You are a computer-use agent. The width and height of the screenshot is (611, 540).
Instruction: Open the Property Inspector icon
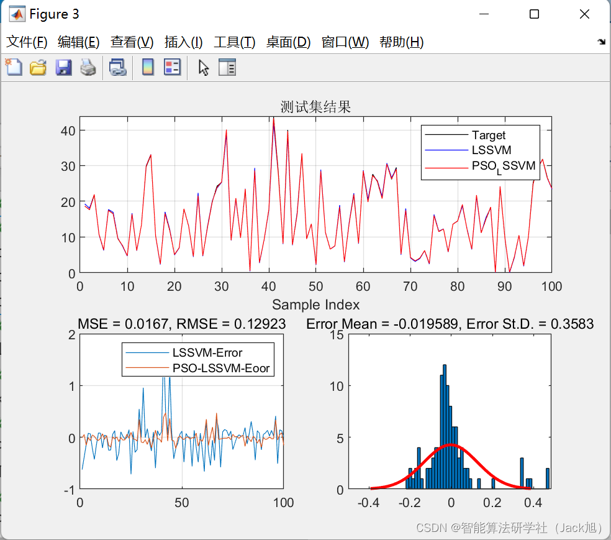[x=227, y=68]
